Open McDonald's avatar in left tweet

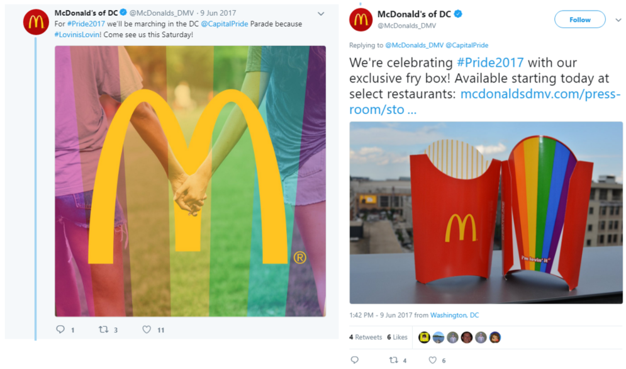36,22
